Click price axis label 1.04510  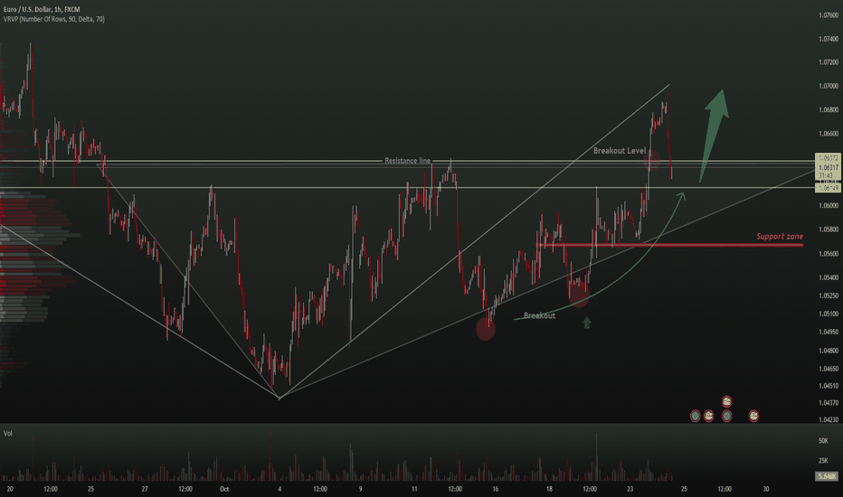coord(828,386)
